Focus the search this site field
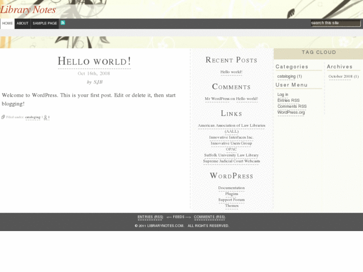The image size is (363, 272). click(x=336, y=23)
